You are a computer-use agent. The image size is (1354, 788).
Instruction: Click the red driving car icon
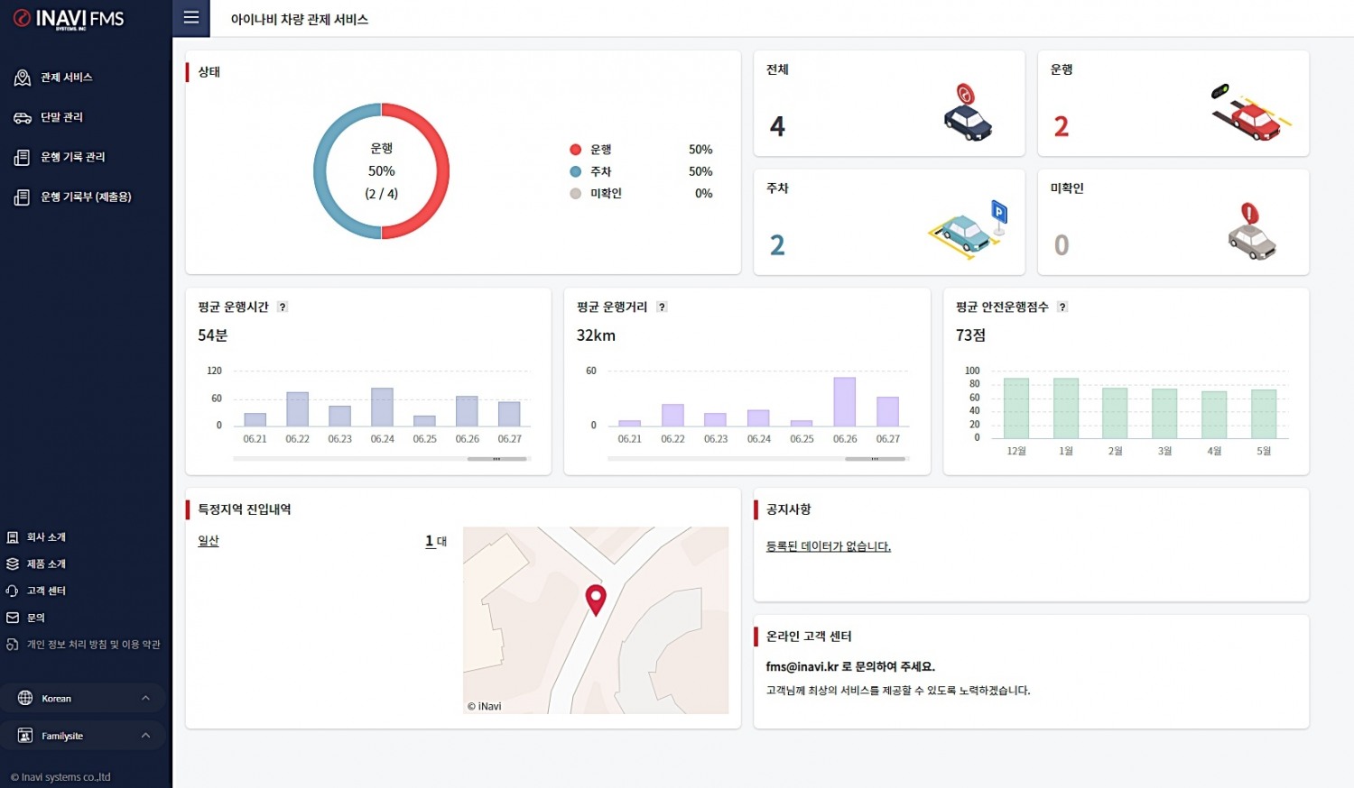(x=1252, y=116)
